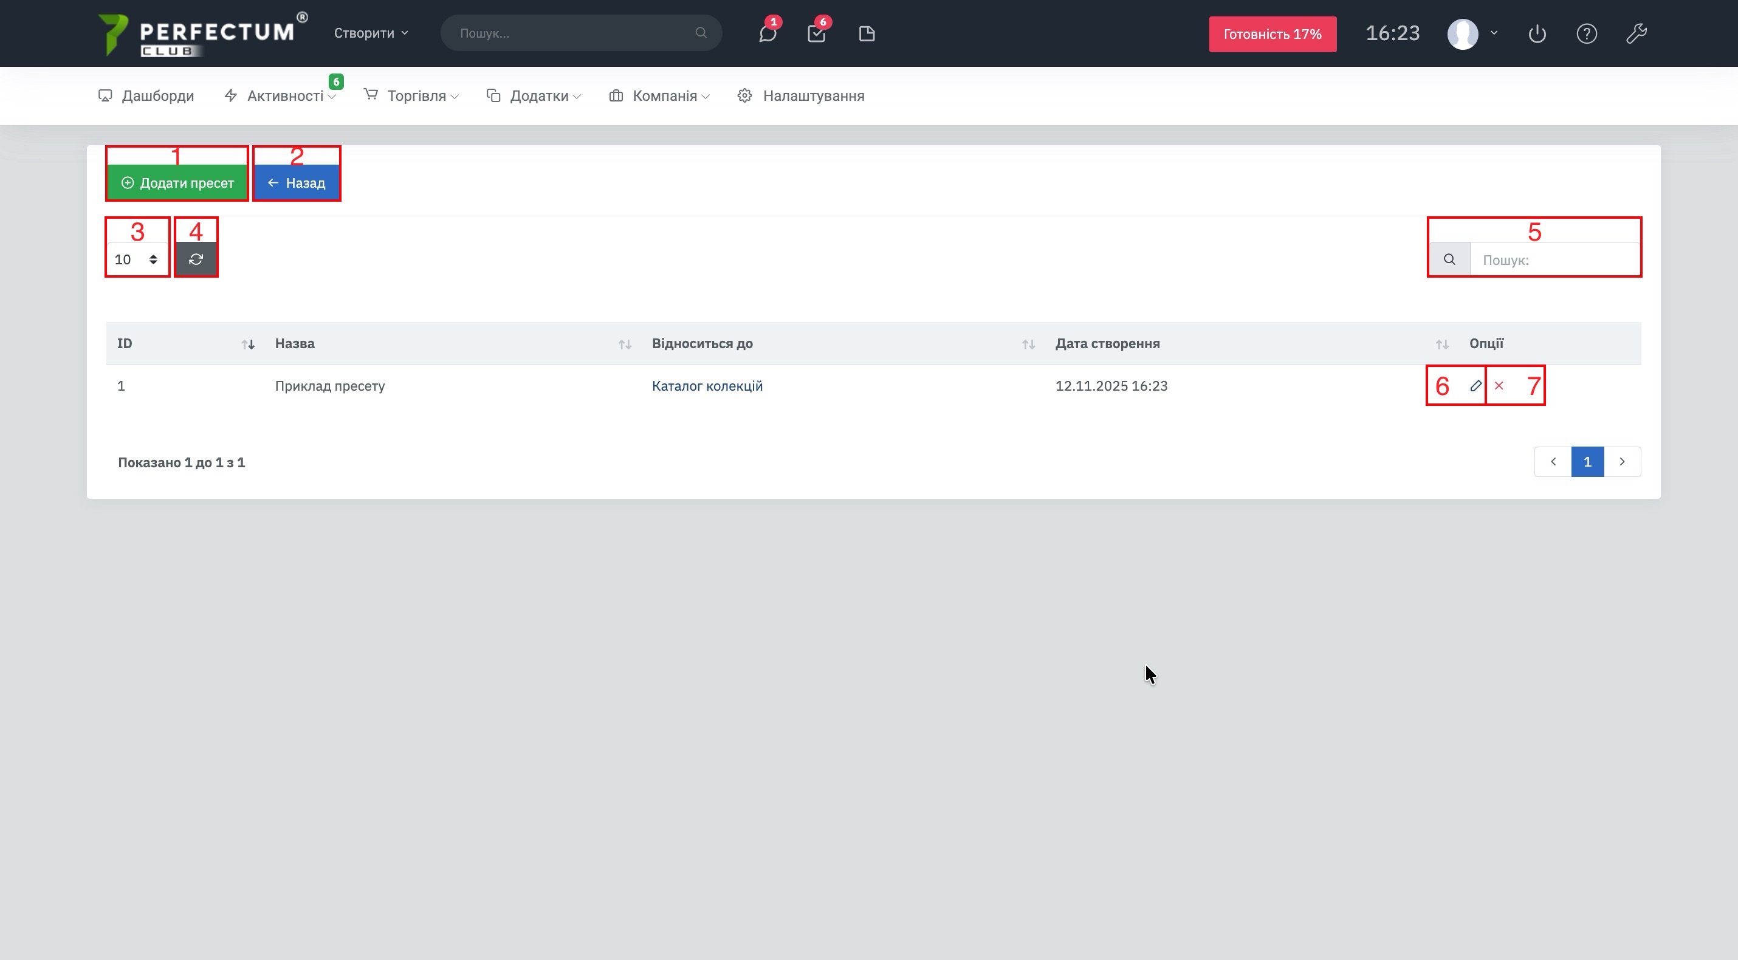Image resolution: width=1738 pixels, height=960 pixels.
Task: Open the Налаштування menu item
Action: click(812, 96)
